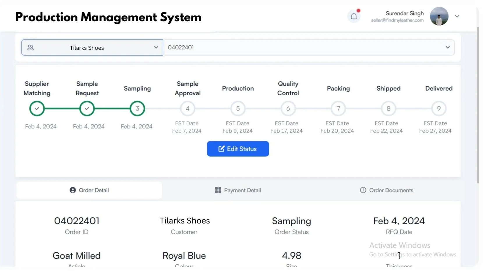This screenshot has width=483, height=271.
Task: Open the notification bell
Action: pos(354,16)
